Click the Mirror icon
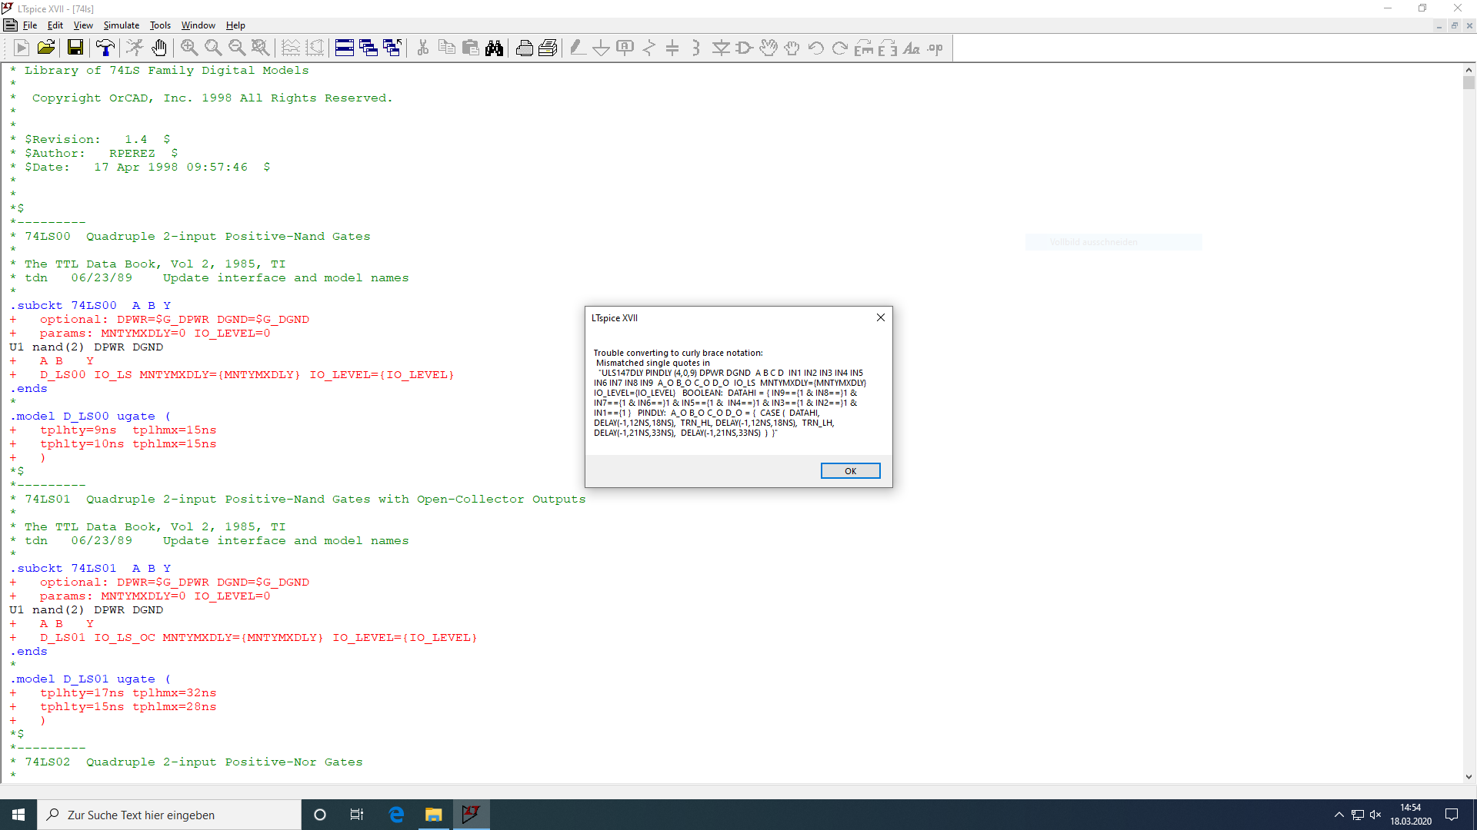 coord(888,48)
